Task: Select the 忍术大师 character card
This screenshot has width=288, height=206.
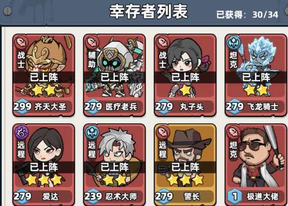Action: [x=114, y=165]
